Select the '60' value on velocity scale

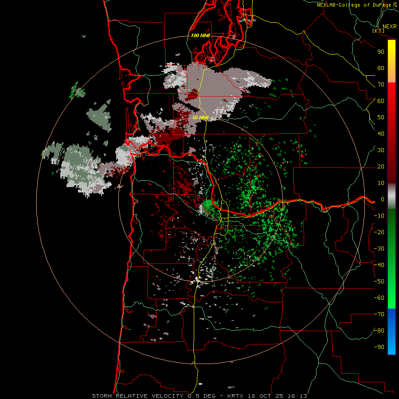point(381,101)
